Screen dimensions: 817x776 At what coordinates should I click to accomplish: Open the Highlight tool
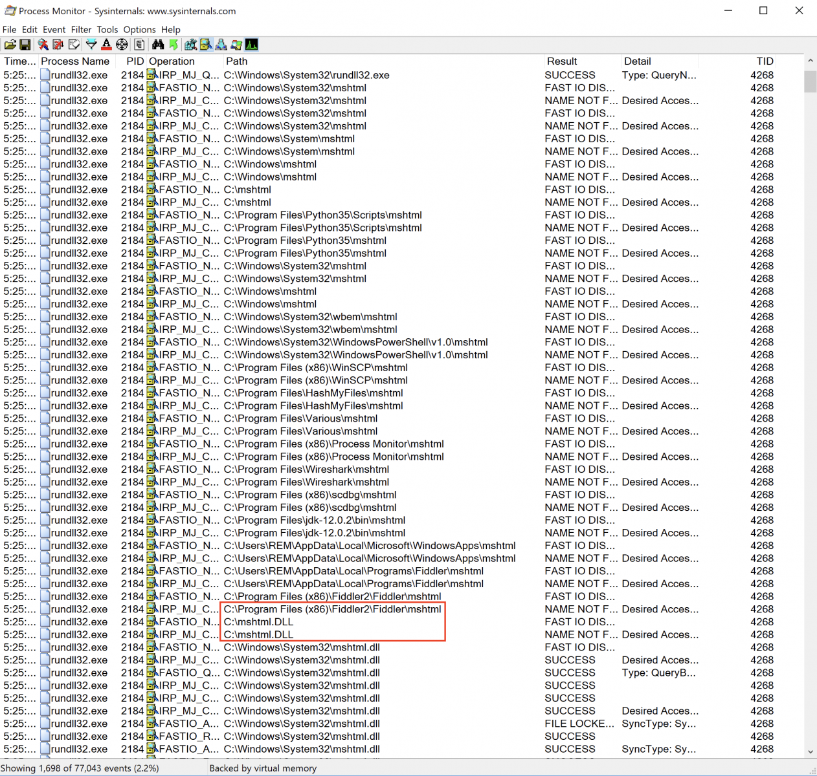click(106, 45)
